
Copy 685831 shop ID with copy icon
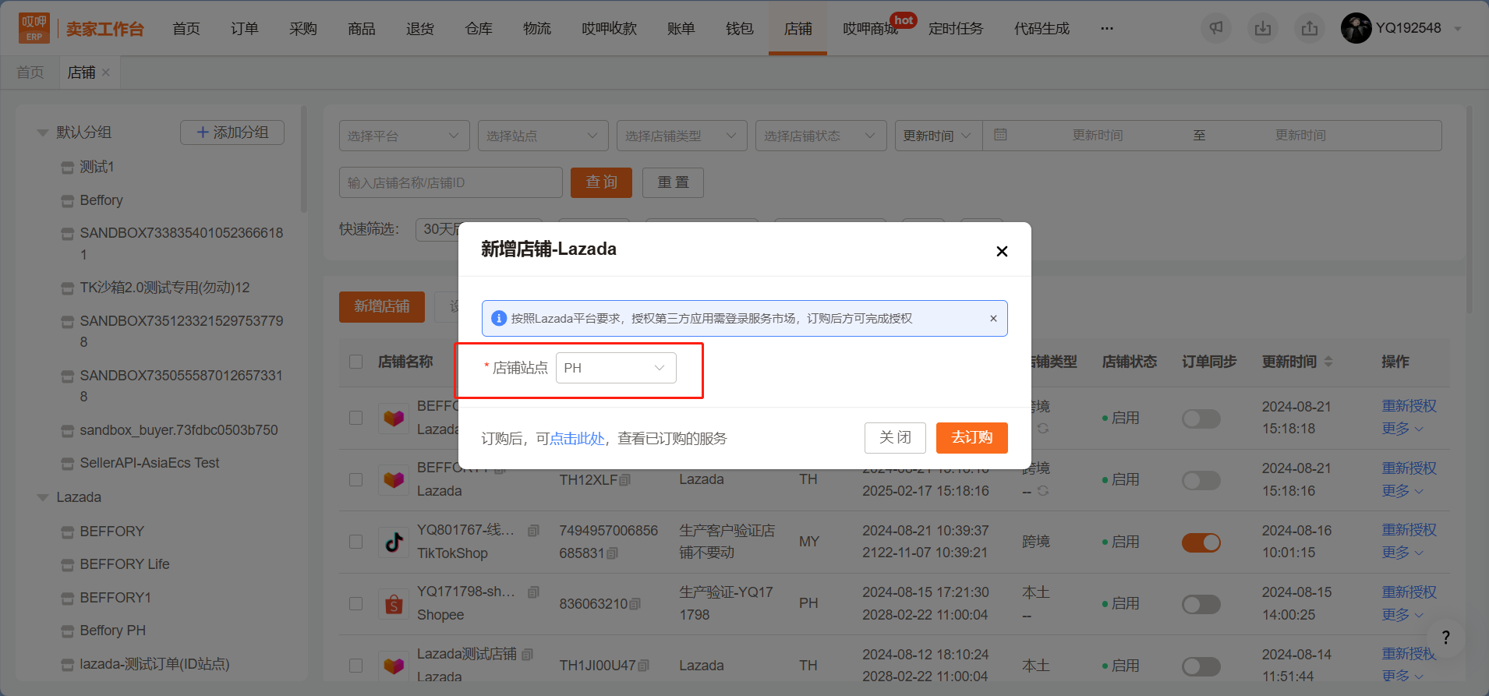[612, 553]
